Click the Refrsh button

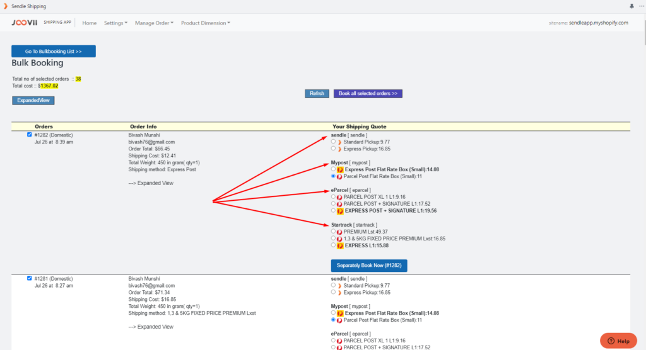pos(317,93)
